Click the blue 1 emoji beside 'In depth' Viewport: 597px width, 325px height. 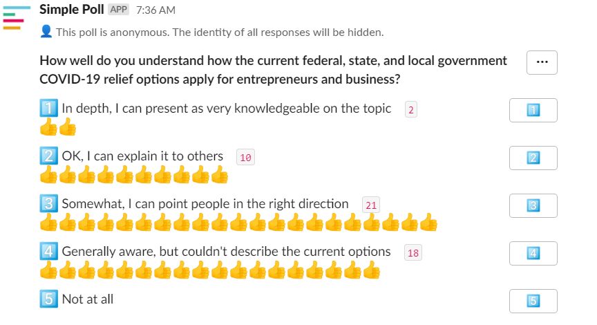(49, 108)
